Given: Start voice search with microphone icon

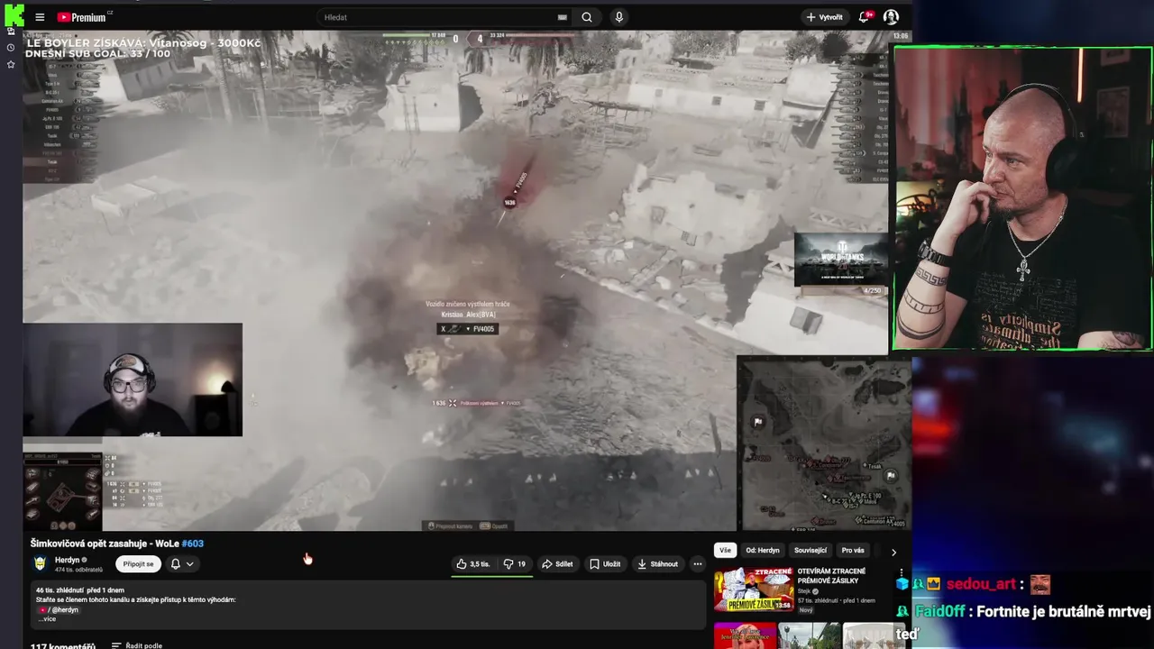Looking at the screenshot, I should tap(618, 17).
